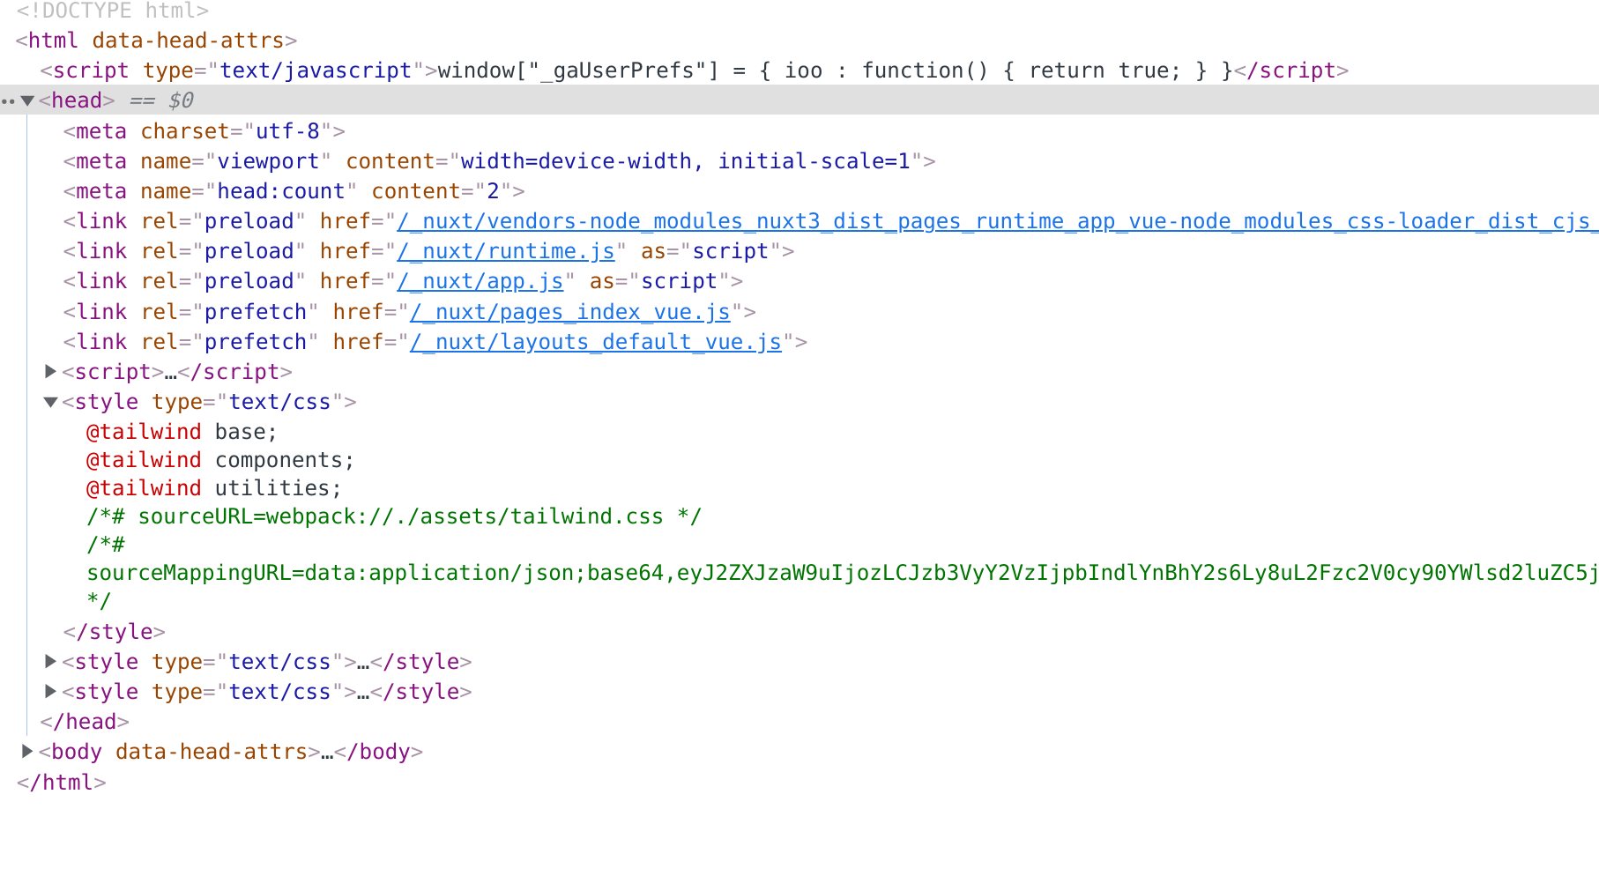The image size is (1599, 876).
Task: Click the "head:count" name attribute value
Action: (x=281, y=191)
